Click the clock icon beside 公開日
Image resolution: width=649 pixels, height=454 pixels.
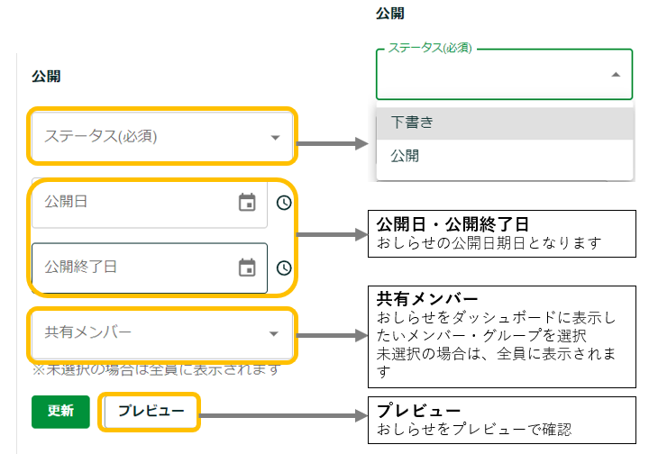[x=284, y=203]
